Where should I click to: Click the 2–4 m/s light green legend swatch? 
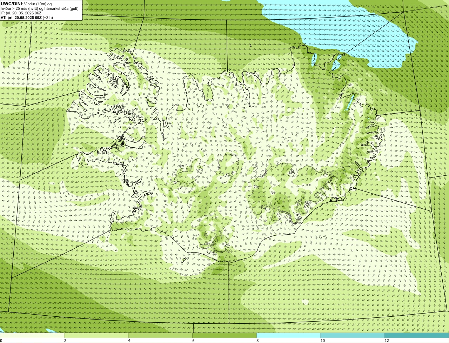pyautogui.click(x=96, y=336)
